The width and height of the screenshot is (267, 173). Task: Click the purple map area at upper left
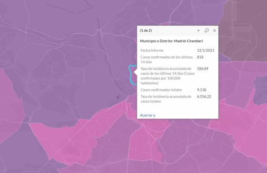41,33
